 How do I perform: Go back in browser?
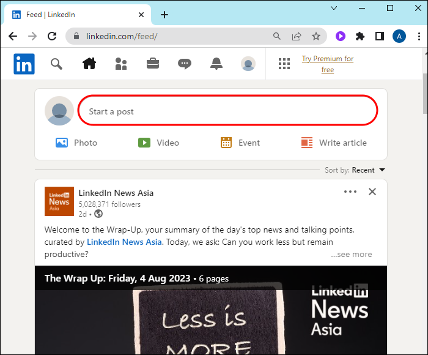13,36
